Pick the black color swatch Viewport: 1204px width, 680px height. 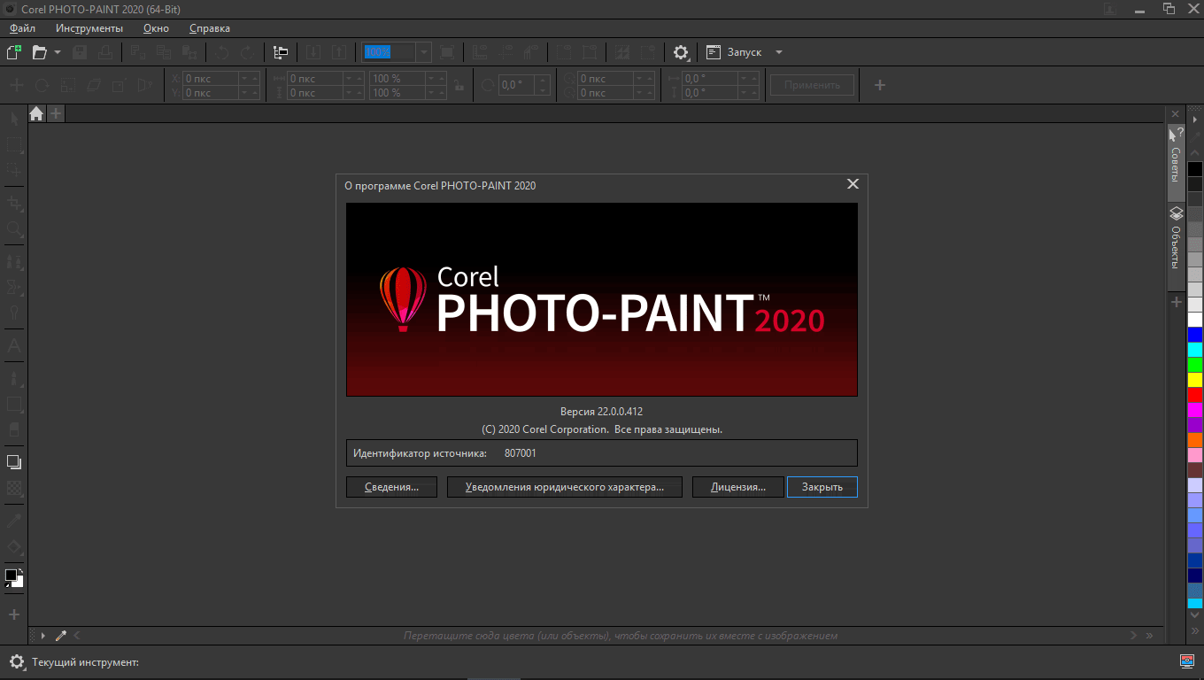click(1195, 169)
